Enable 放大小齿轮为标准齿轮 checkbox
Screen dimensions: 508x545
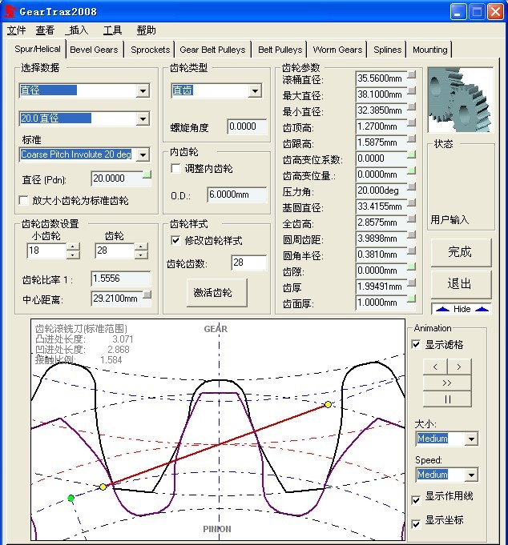(x=23, y=201)
